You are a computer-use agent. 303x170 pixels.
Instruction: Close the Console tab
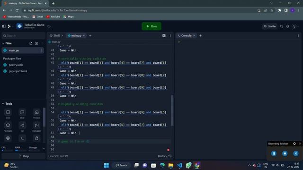tap(194, 35)
